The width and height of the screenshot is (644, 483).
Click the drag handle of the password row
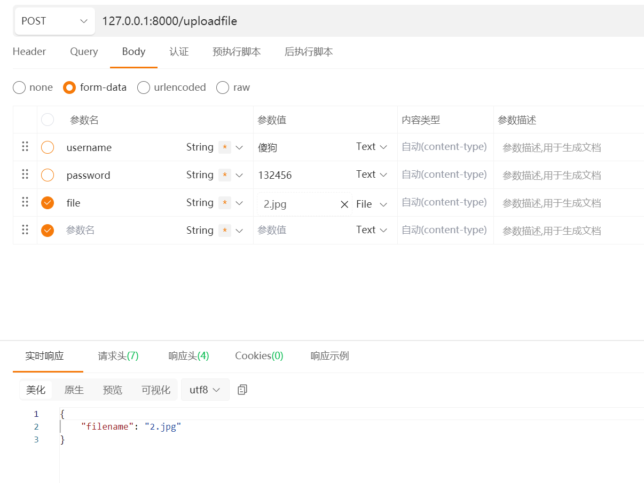(25, 175)
